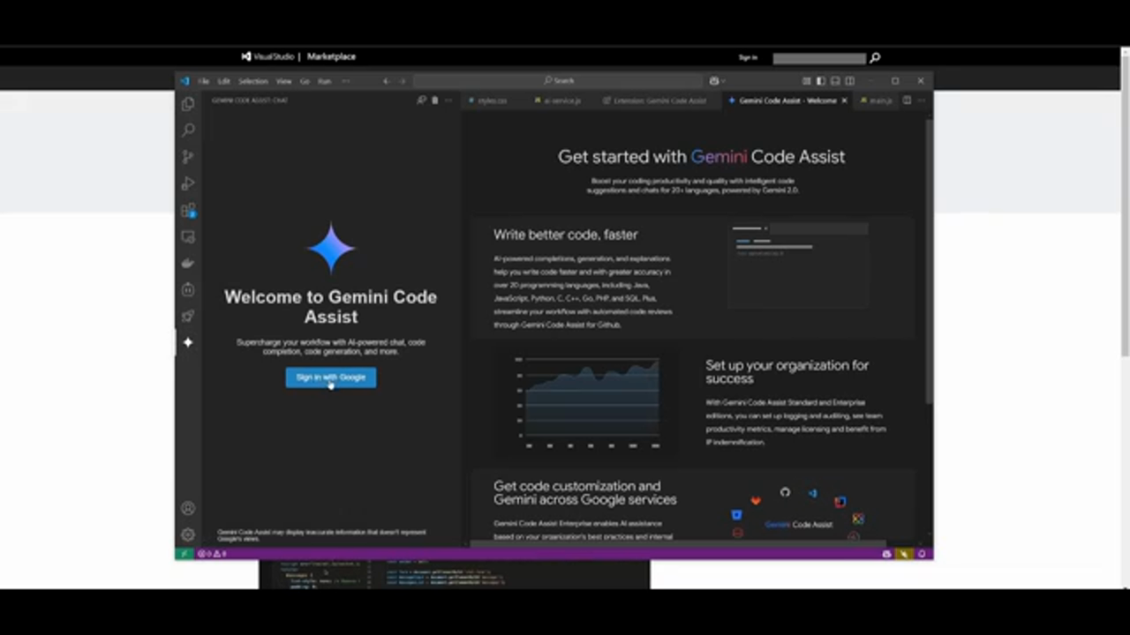Click the trash icon in Gemini chat panel
The height and width of the screenshot is (635, 1130).
[x=434, y=101]
